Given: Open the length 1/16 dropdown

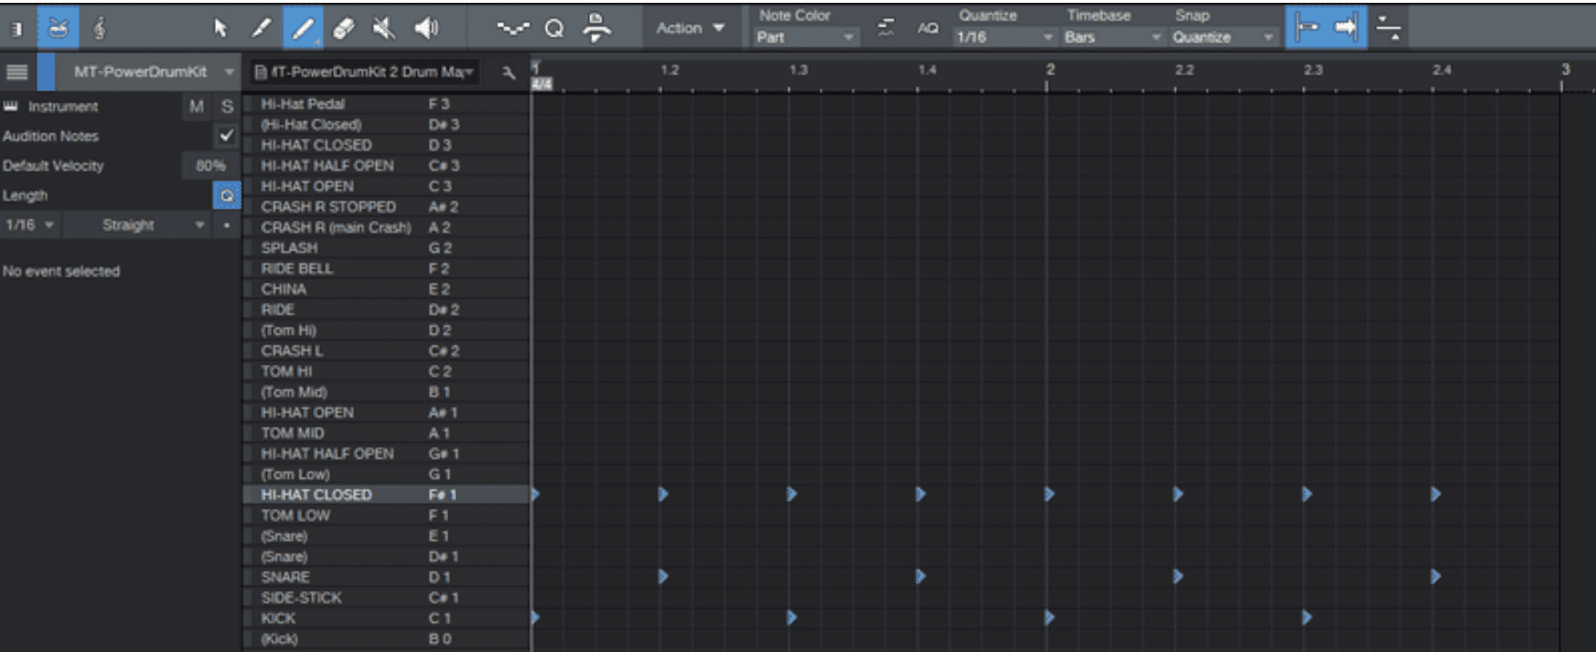Looking at the screenshot, I should click(30, 225).
